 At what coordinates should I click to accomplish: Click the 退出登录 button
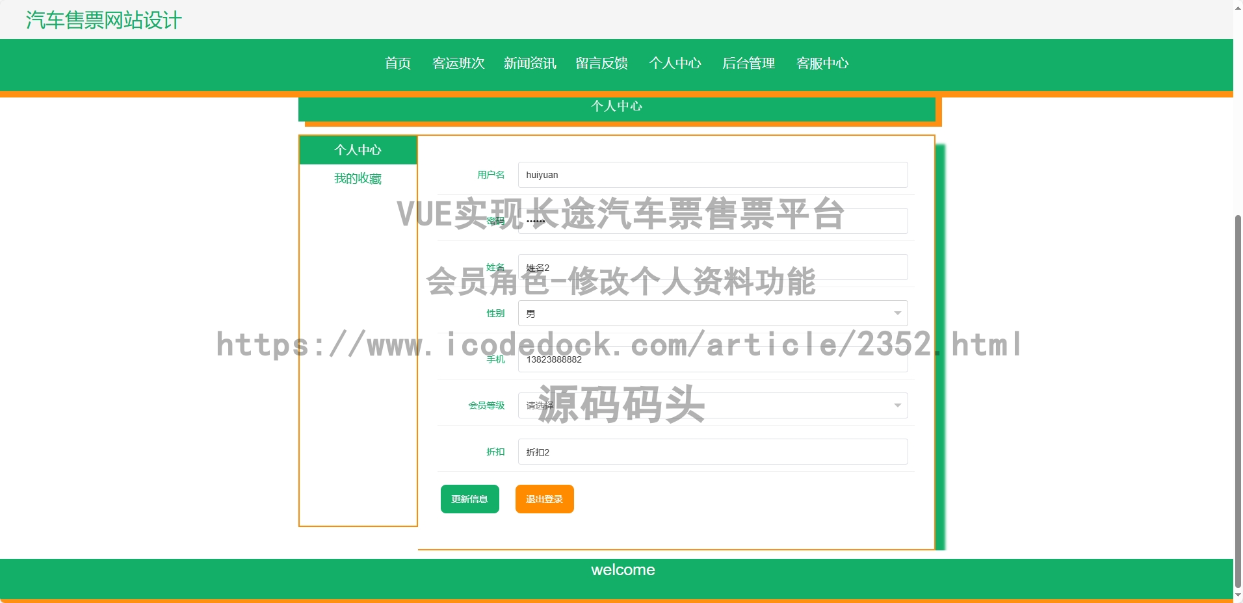point(545,499)
